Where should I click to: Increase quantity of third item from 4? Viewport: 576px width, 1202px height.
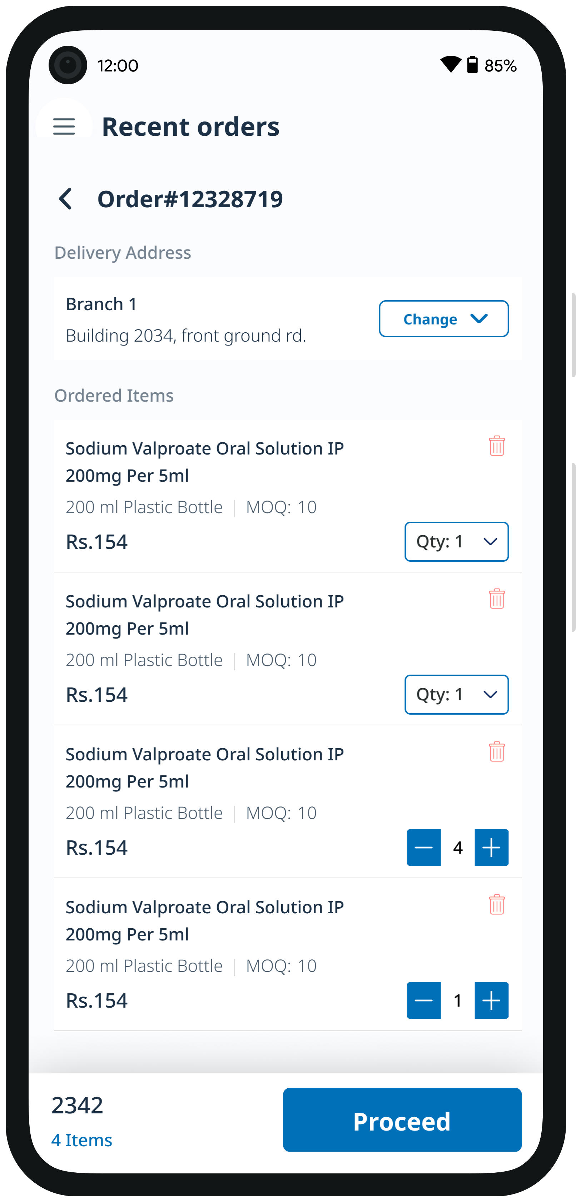pyautogui.click(x=491, y=848)
